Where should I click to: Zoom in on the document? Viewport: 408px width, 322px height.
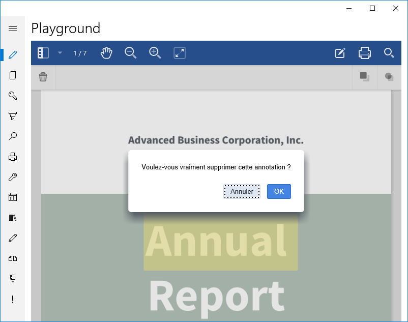[155, 53]
